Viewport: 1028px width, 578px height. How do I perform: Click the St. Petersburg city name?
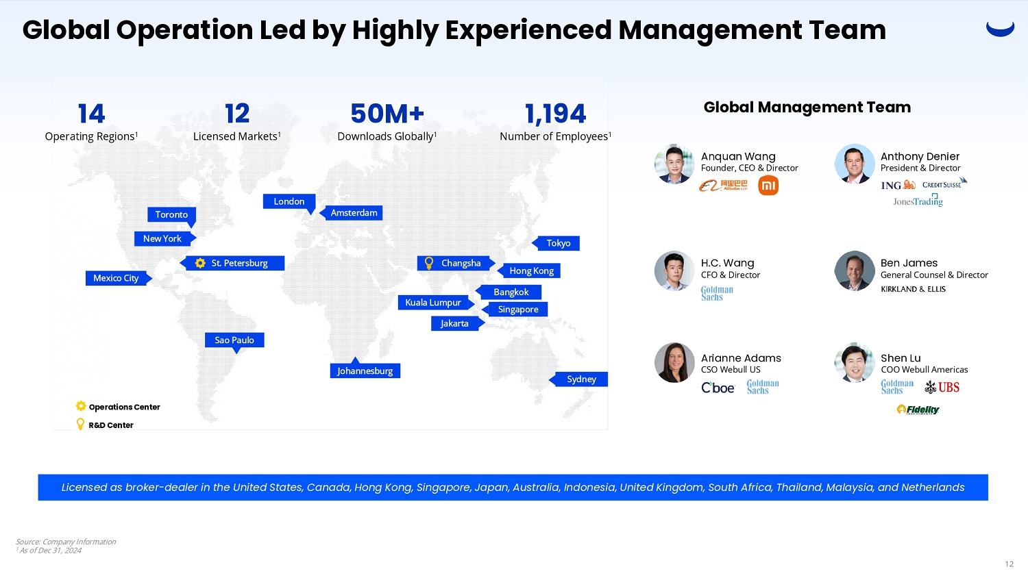(239, 263)
